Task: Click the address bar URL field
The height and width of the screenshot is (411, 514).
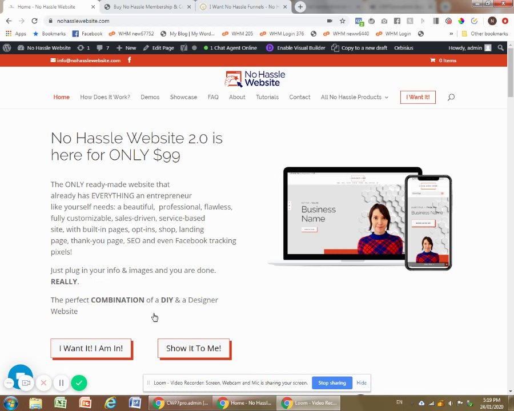Action: pos(187,21)
